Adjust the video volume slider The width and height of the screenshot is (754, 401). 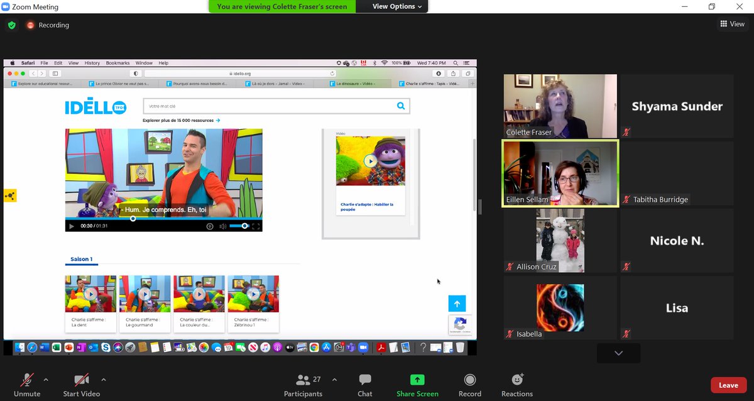(x=239, y=226)
